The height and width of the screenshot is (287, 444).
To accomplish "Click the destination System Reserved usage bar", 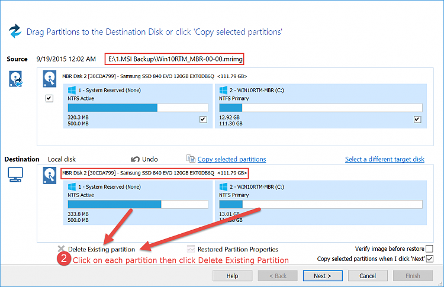I will click(x=138, y=204).
